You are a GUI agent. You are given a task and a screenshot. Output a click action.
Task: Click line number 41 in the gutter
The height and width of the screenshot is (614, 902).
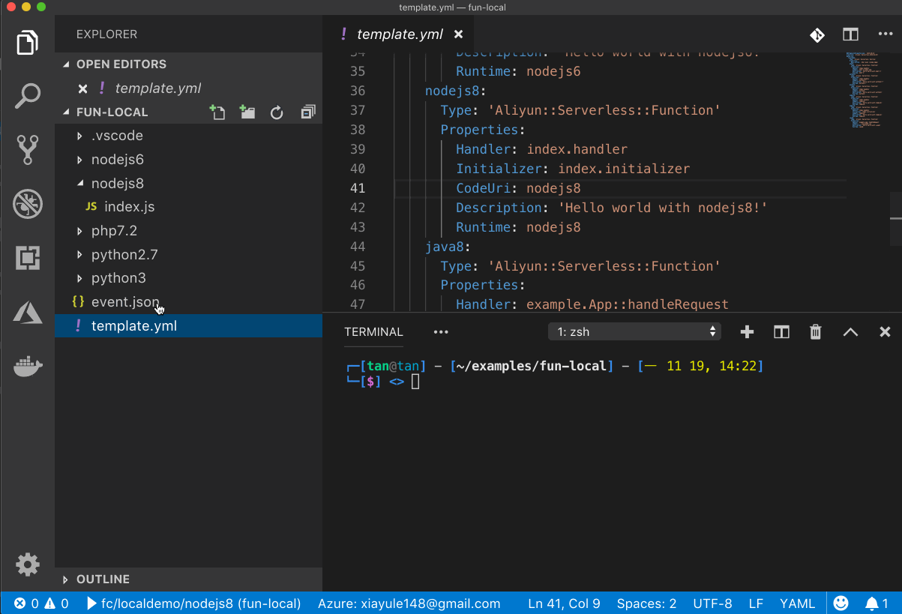(x=358, y=188)
